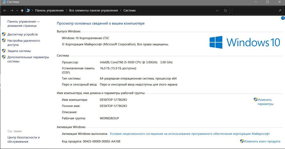285x149 pixels.
Task: Open 'Панель управления — домашняя страница' link
Action: tap(23, 24)
